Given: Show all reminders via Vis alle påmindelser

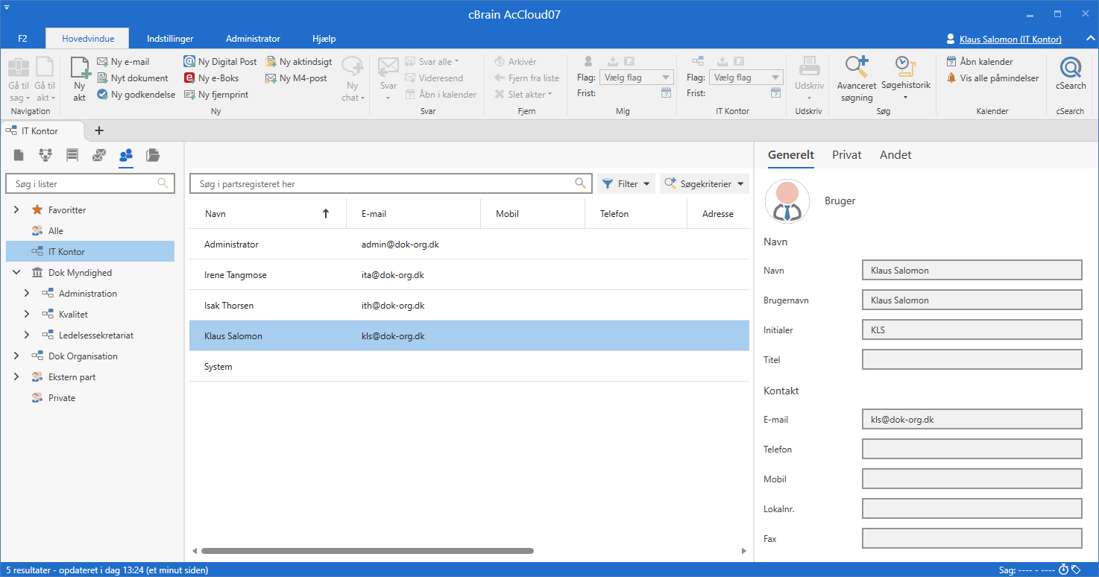Looking at the screenshot, I should click(x=992, y=78).
